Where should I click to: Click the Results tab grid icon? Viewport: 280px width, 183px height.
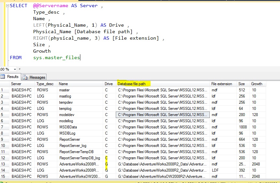3,77
